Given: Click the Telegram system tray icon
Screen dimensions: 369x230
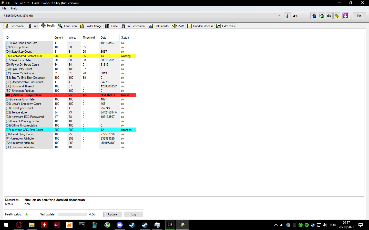Looking at the screenshot, I should tap(288, 225).
